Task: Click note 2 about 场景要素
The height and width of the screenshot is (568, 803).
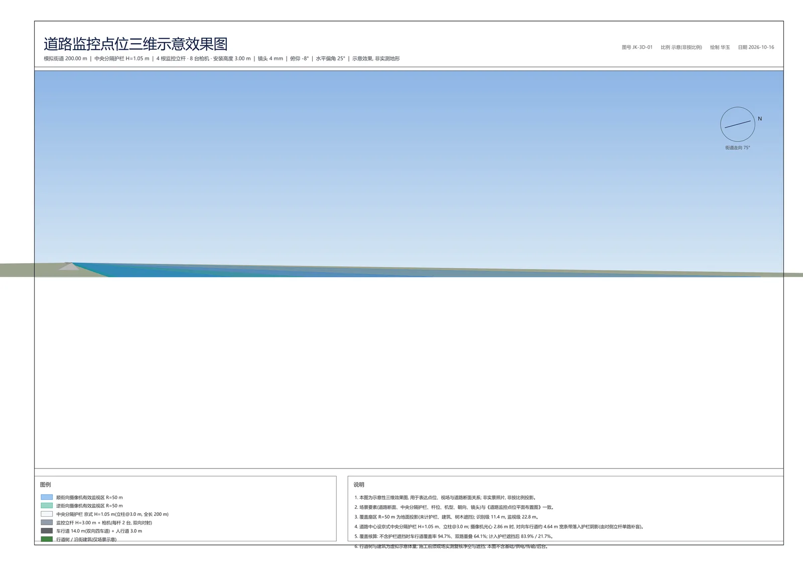Action: coord(454,507)
